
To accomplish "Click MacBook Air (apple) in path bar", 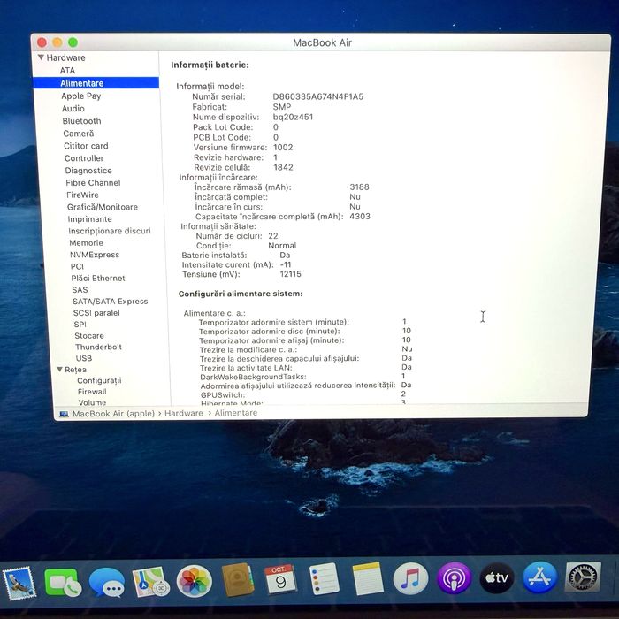I will coord(113,414).
